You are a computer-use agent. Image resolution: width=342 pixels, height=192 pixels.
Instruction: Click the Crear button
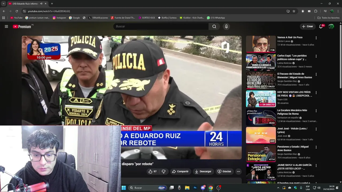(x=308, y=26)
